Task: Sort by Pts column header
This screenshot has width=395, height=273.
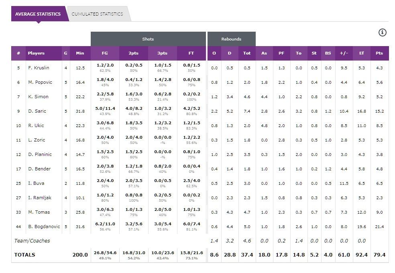Action: coord(379,53)
